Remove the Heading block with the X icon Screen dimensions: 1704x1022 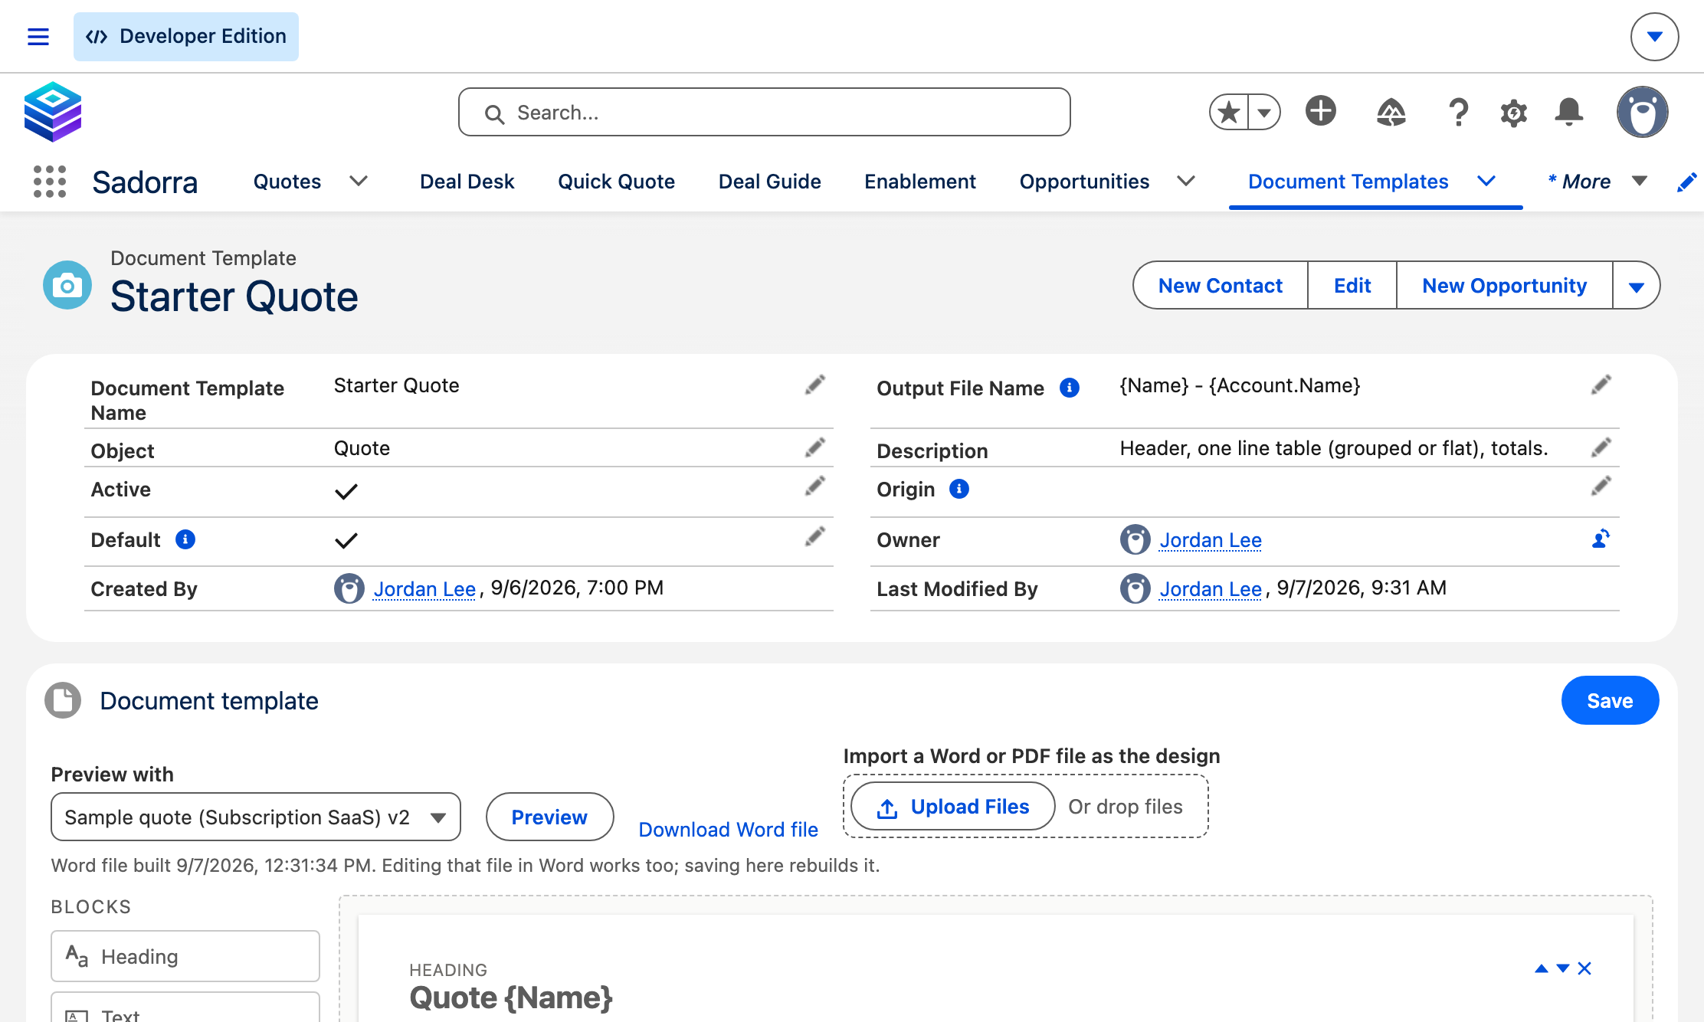click(1584, 968)
